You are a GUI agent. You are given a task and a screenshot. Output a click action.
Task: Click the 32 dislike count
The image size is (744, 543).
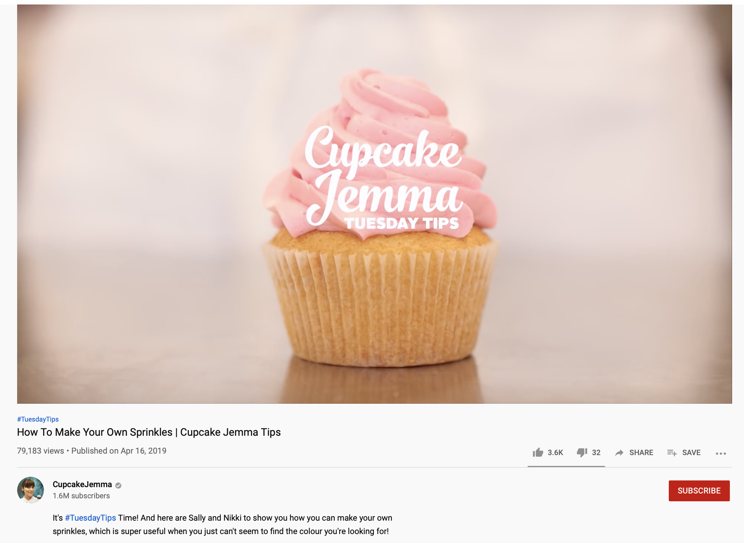point(596,453)
